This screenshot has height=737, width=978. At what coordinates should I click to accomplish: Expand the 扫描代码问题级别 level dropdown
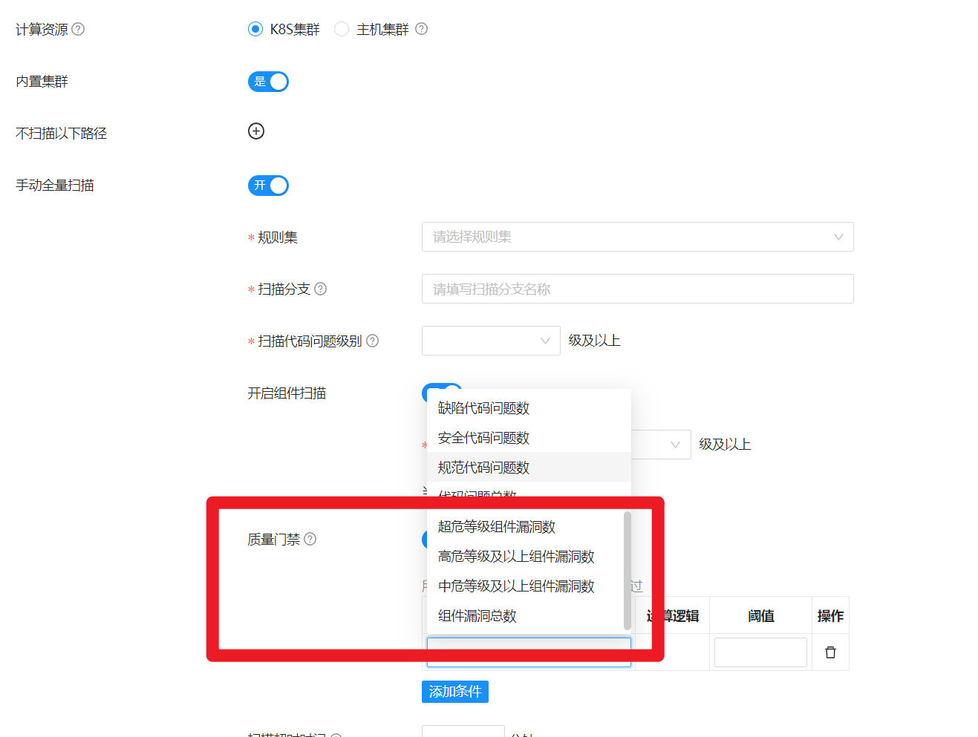490,340
